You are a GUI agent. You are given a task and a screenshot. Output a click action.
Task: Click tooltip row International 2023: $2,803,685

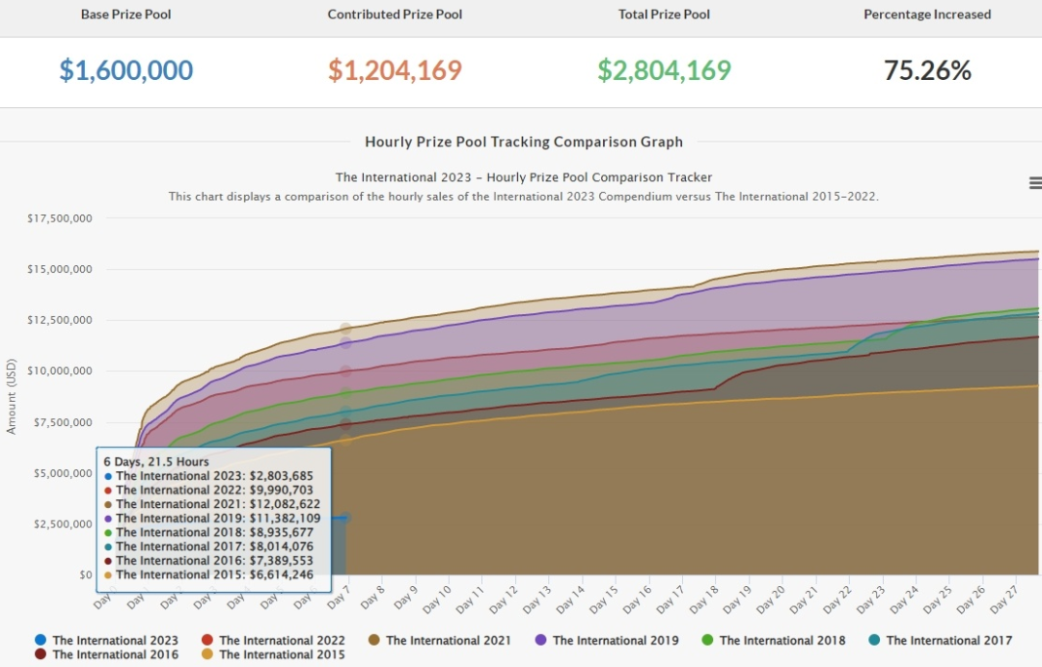click(x=208, y=476)
